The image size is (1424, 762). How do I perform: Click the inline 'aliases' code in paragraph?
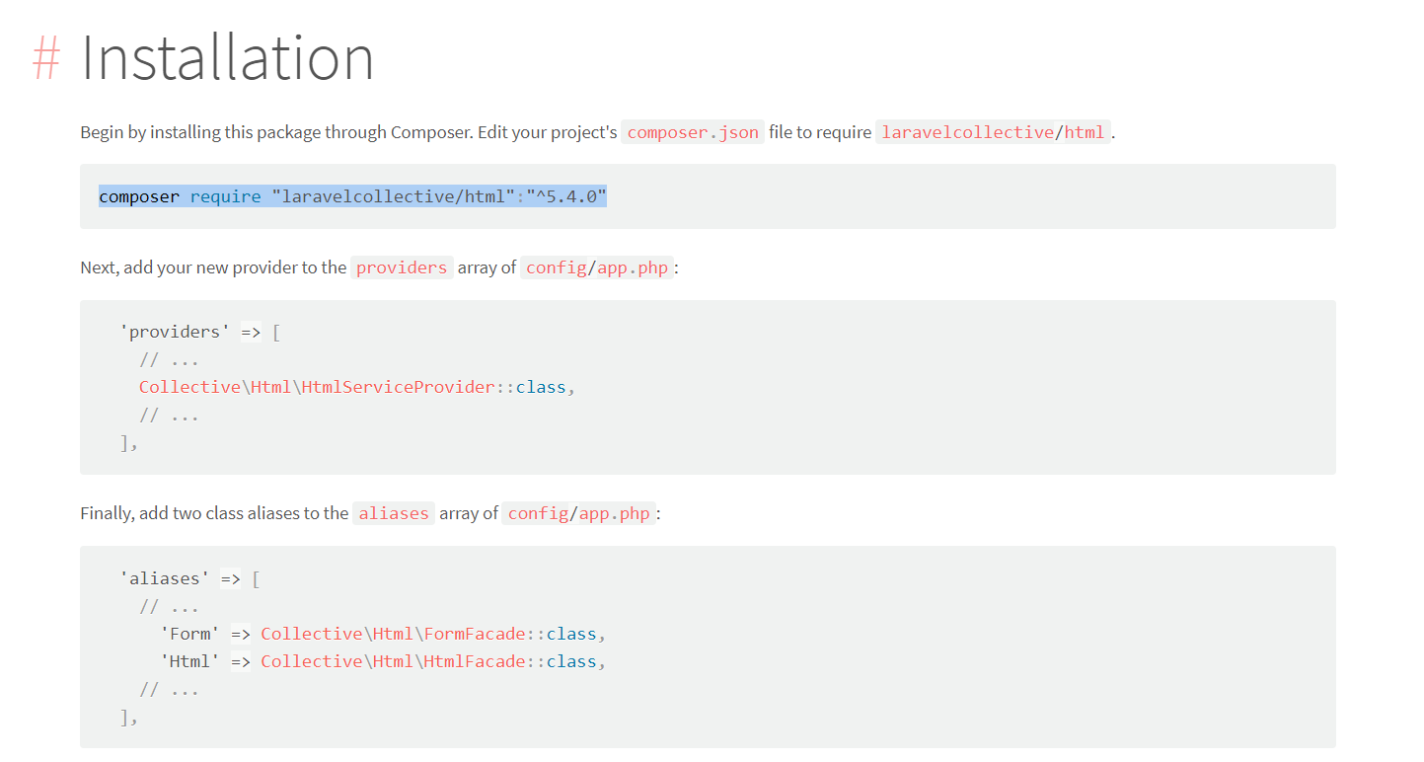pyautogui.click(x=394, y=513)
